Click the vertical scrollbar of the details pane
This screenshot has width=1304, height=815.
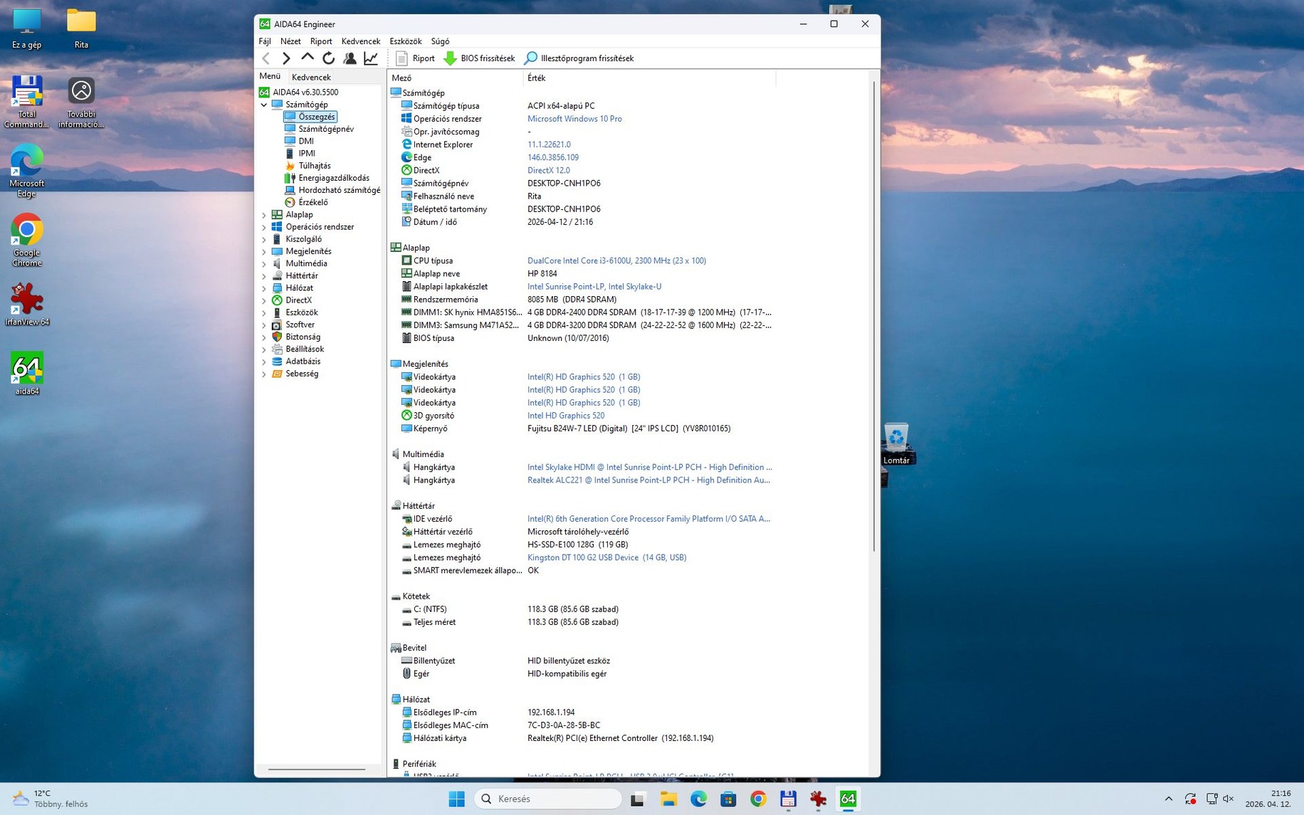874,317
